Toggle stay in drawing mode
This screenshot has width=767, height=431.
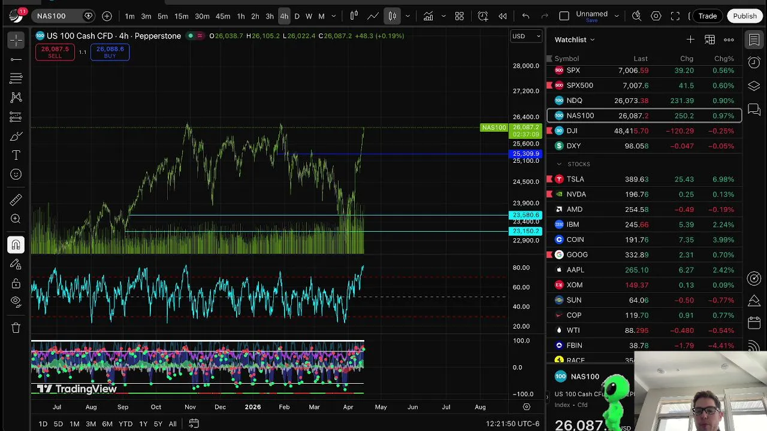tap(16, 264)
